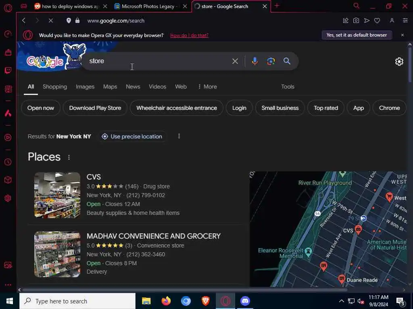This screenshot has height=309, width=413.
Task: Open MADHAV CONVENIENCE AND GROCERY listing
Action: tap(154, 236)
